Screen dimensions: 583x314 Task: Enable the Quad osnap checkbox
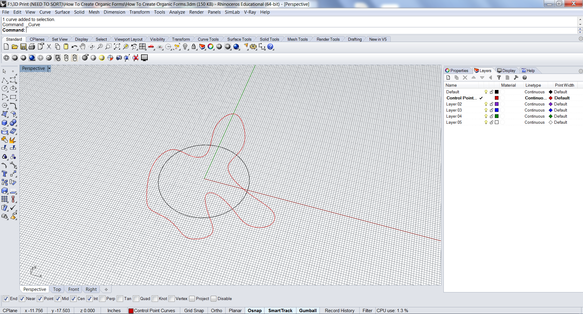(136, 298)
